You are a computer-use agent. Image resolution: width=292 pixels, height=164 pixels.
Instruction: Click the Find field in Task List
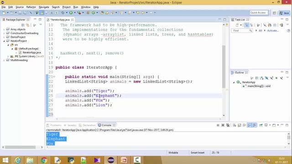[x=241, y=31]
